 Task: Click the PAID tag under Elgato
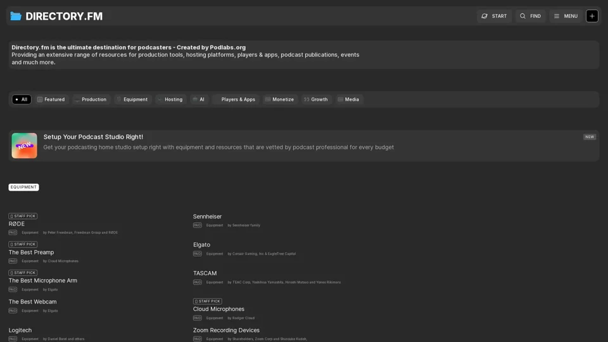pos(198,253)
